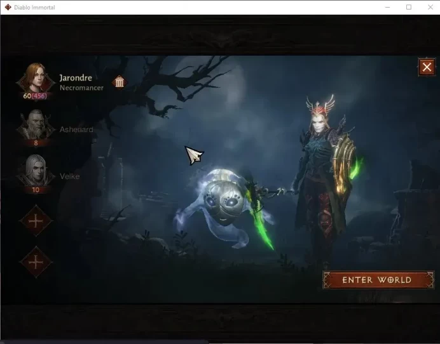The image size is (440, 344).
Task: Click Velke's level 10 badge
Action: coord(36,190)
